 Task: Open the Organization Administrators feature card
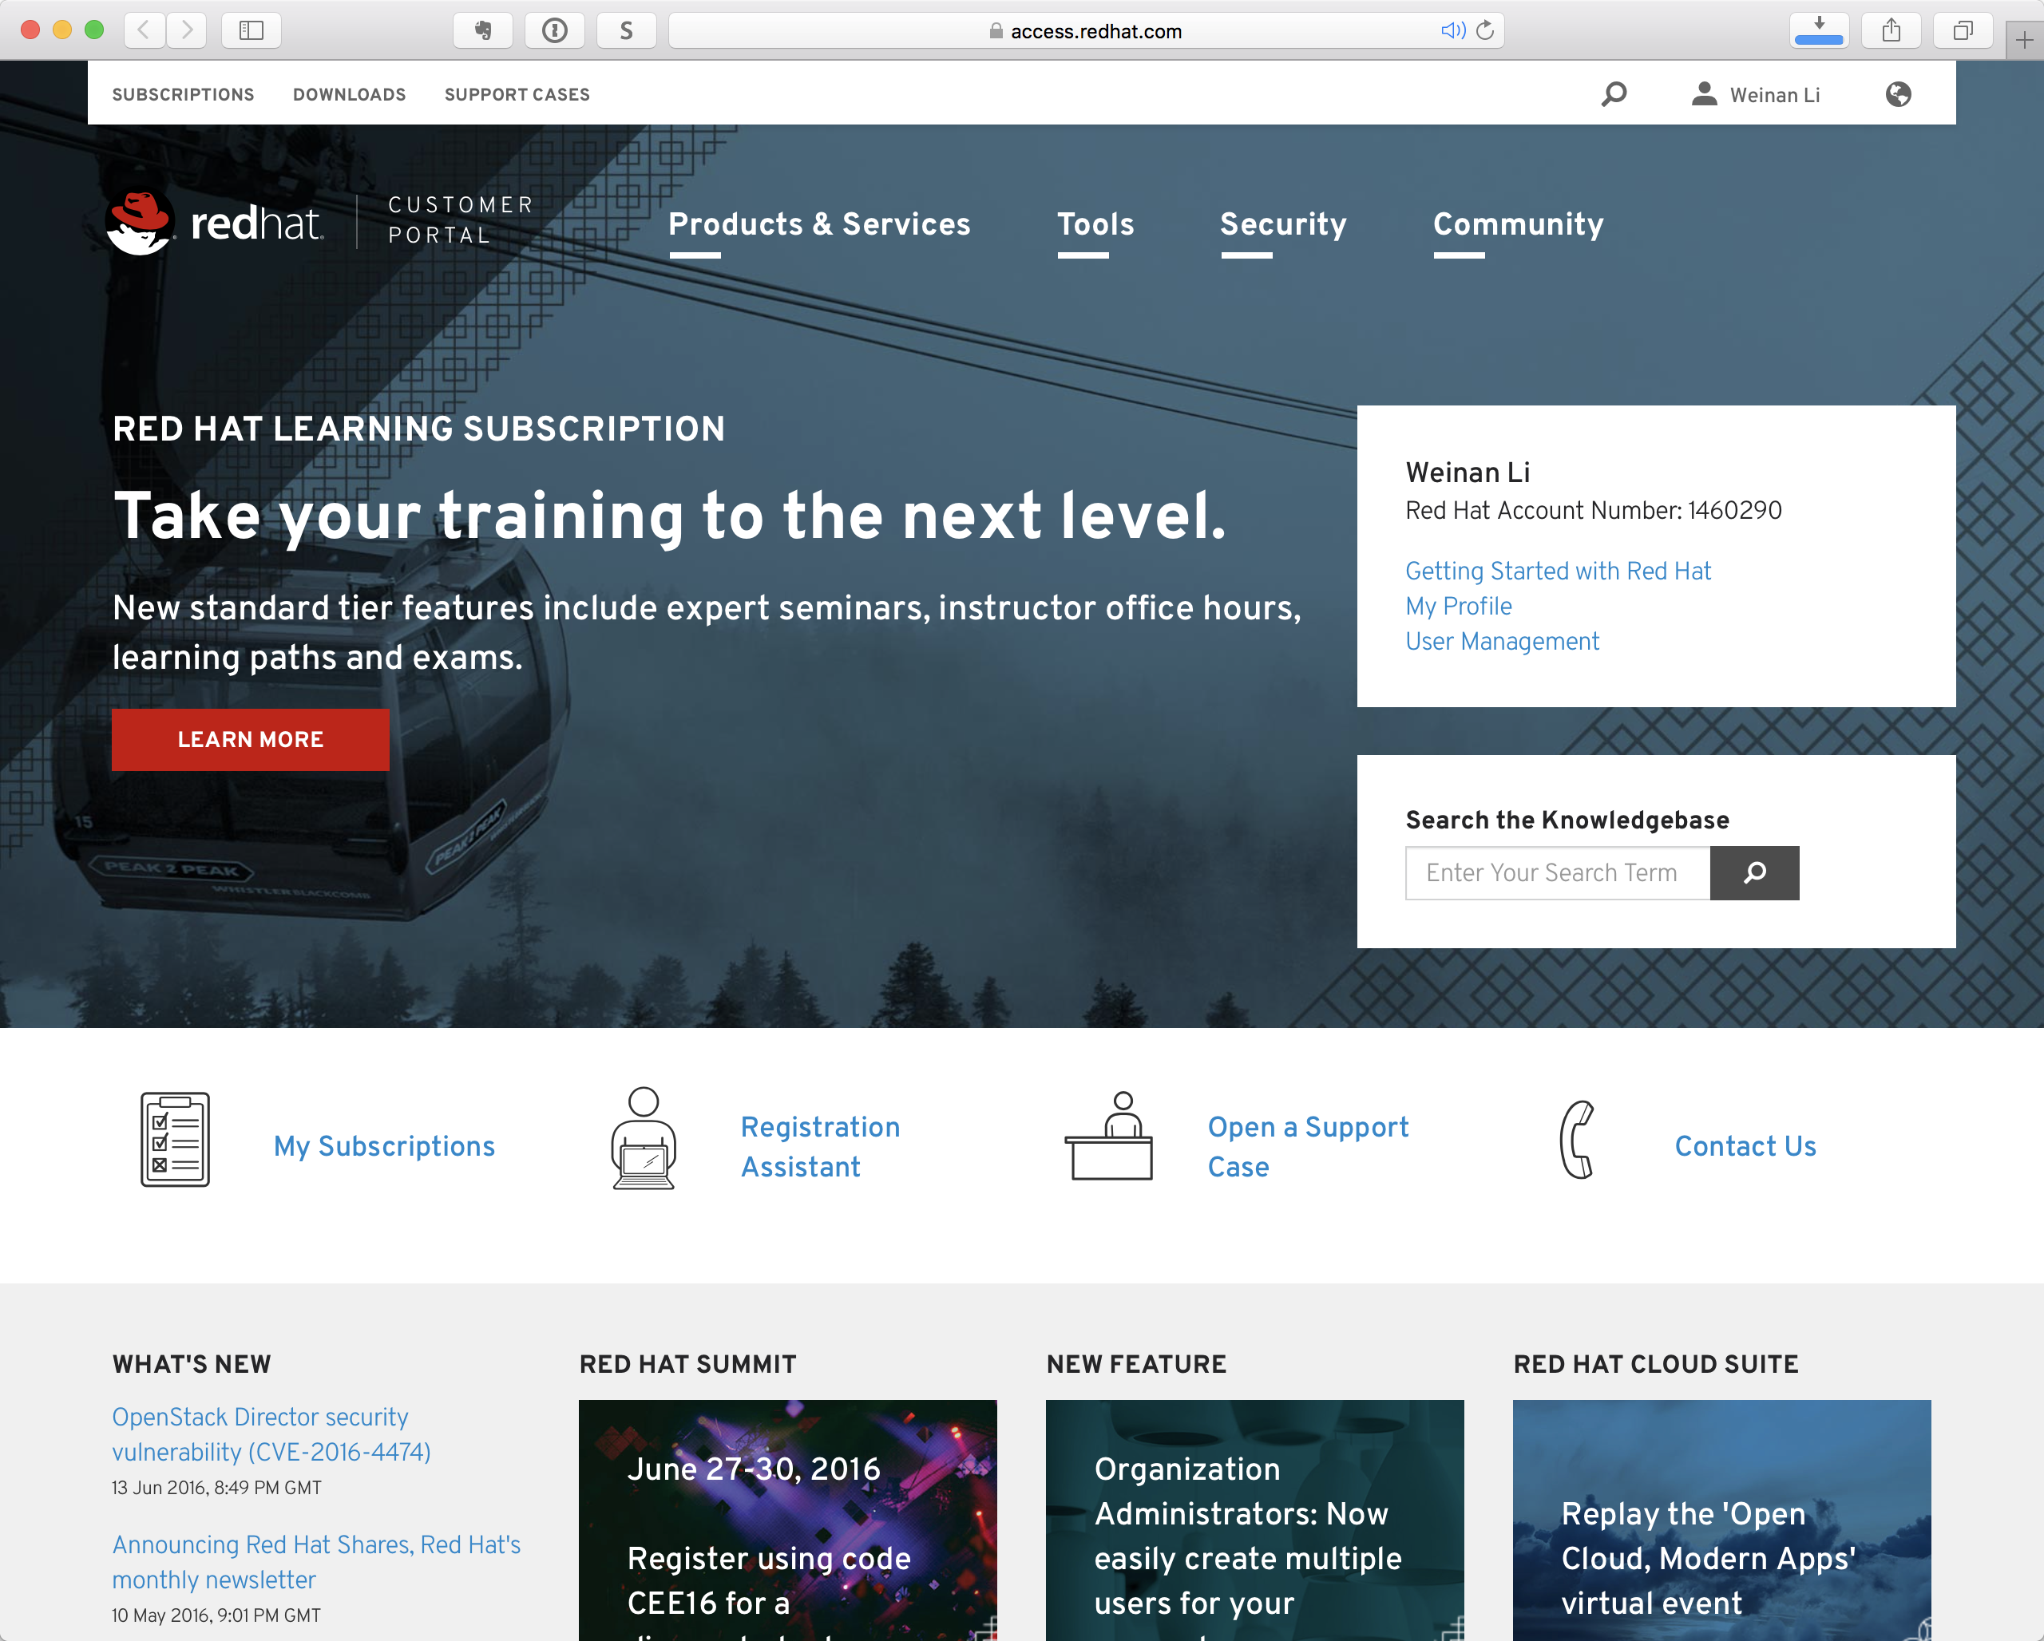(1254, 1520)
